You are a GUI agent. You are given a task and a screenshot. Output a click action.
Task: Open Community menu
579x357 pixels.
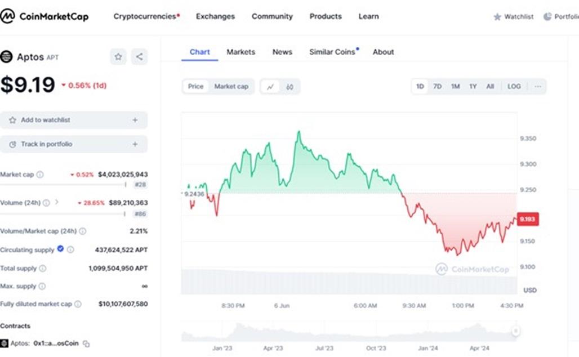[272, 16]
